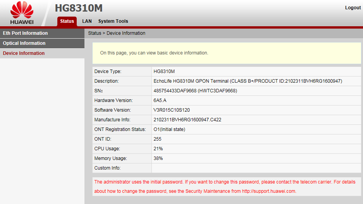
Task: Click the Manufacture Info label
Action: click(x=112, y=120)
